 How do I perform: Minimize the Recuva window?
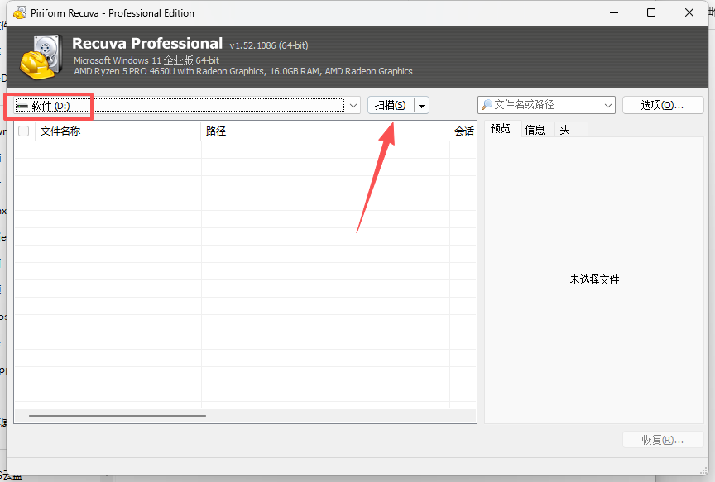(x=614, y=12)
